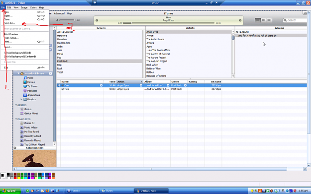Viewport: 311px width, 194px height.
Task: Select the Post Rock genre
Action: (x=100, y=62)
